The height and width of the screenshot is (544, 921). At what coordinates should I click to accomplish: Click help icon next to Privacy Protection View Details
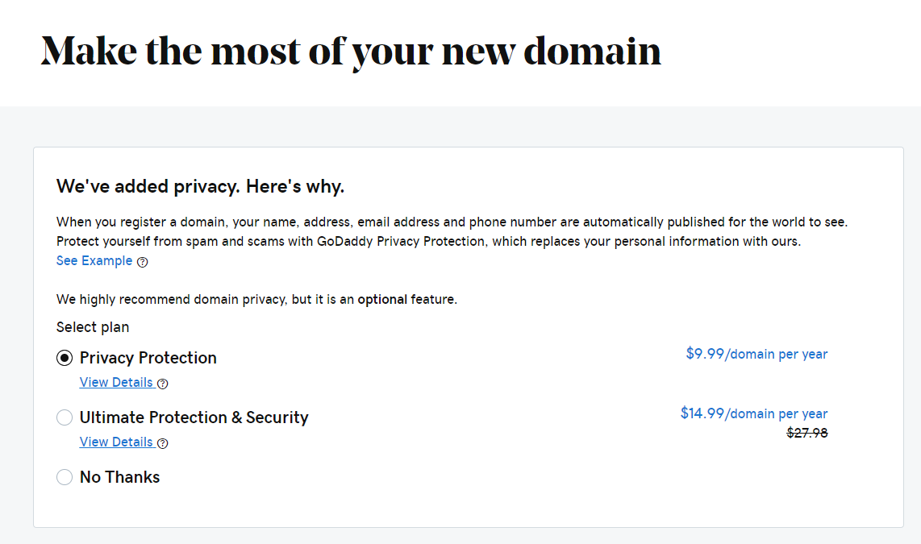tap(163, 384)
